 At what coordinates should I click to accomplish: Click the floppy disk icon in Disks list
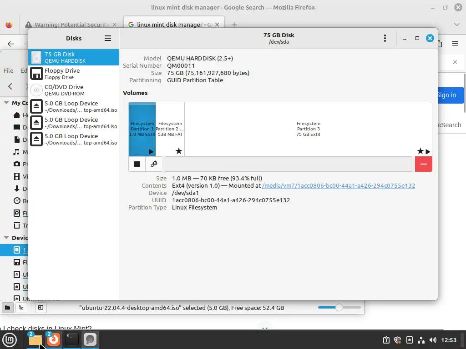(x=36, y=74)
